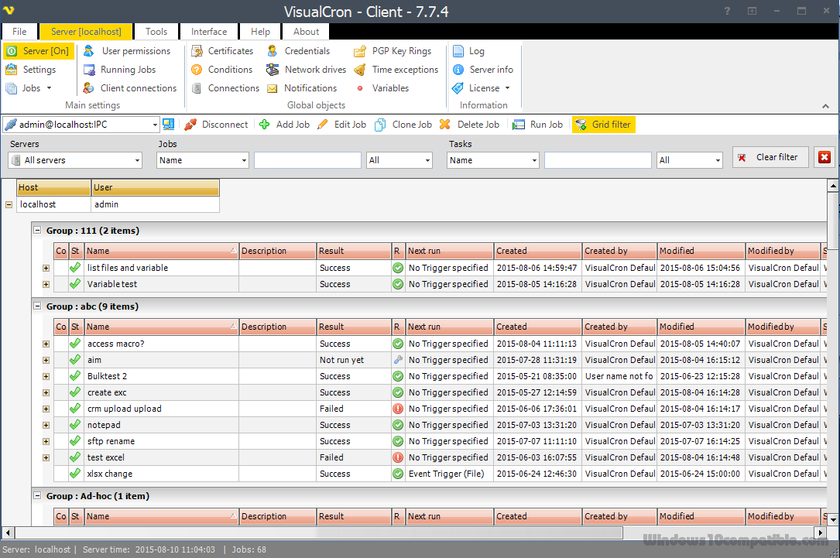Image resolution: width=840 pixels, height=558 pixels.
Task: Open the Log
Action: 468,51
